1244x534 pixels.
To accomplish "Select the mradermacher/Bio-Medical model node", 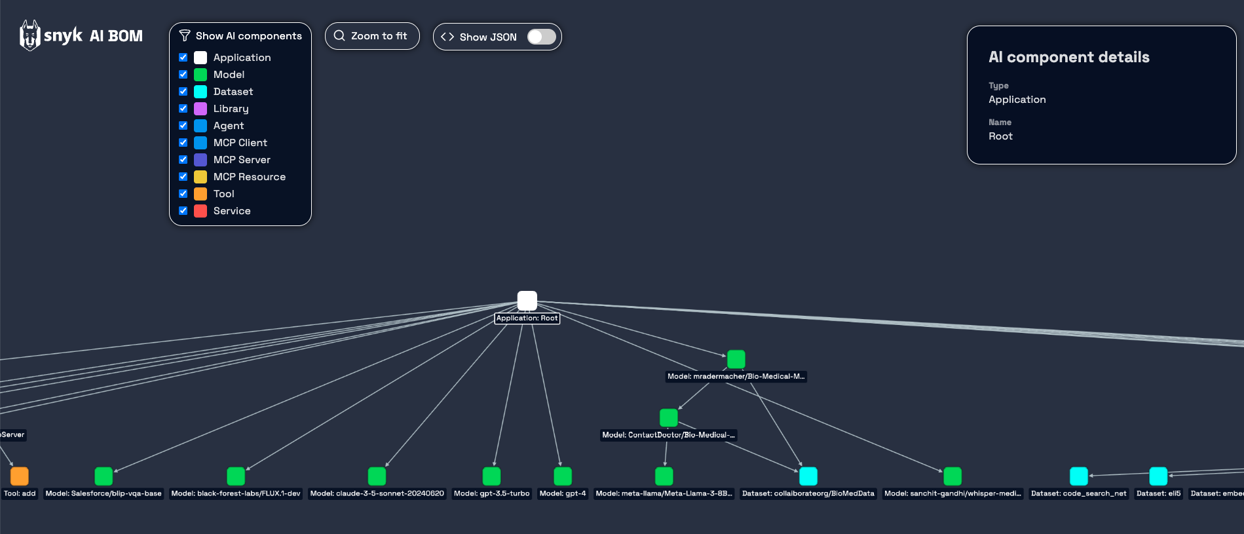I will point(736,359).
